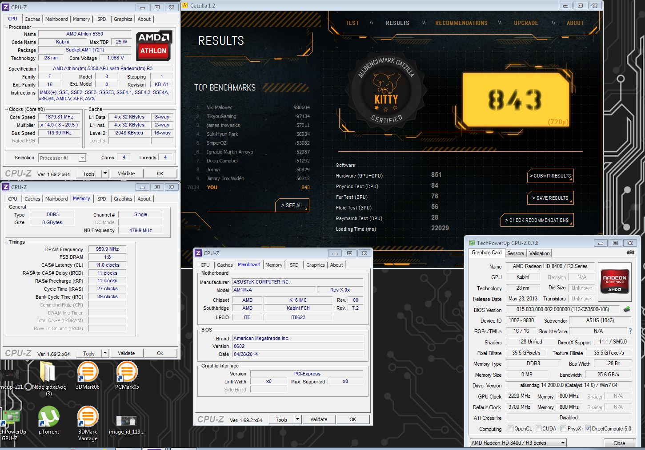Click the GPU-Z BIOS save chip icon
This screenshot has height=450, width=645.
coord(627,309)
